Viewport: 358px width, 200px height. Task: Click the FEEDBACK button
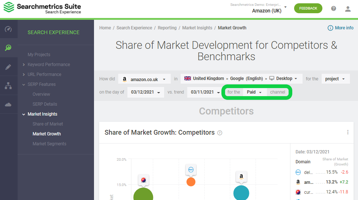click(x=308, y=8)
